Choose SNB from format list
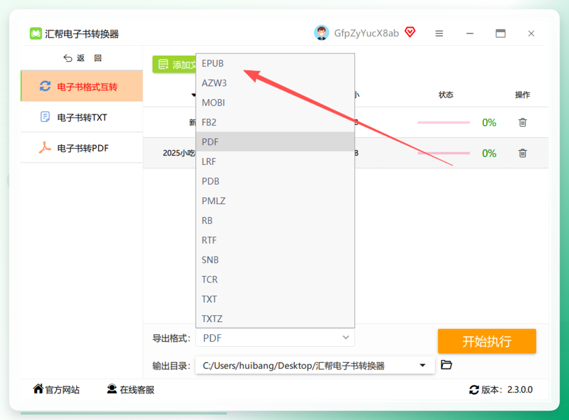Screen dimensions: 569x420 (x=275, y=260)
